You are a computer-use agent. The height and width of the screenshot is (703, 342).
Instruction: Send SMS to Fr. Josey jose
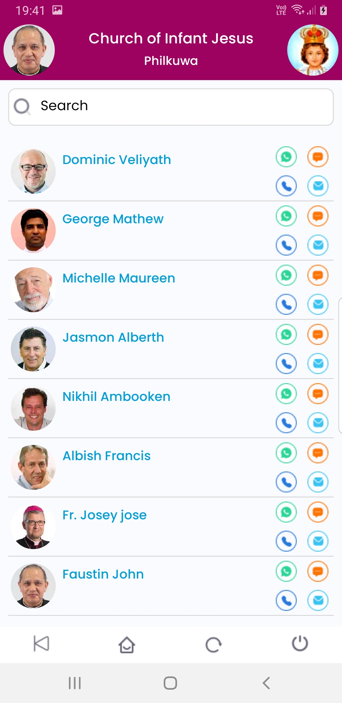click(x=318, y=512)
